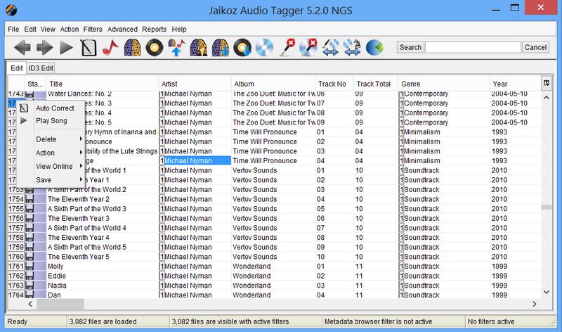The height and width of the screenshot is (332, 562).
Task: Click the CD with brush and red X icon
Action: pos(308,47)
